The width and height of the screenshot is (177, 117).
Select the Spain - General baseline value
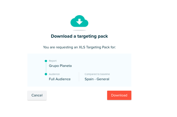click(x=97, y=79)
